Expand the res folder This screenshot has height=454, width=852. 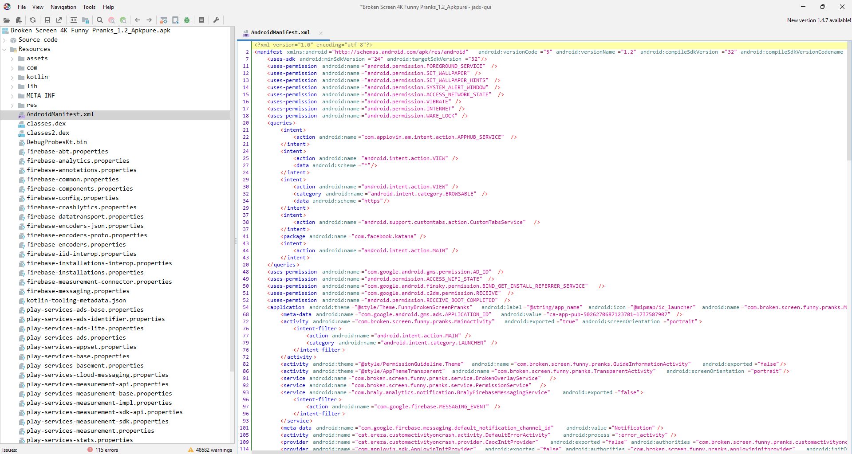tap(12, 105)
